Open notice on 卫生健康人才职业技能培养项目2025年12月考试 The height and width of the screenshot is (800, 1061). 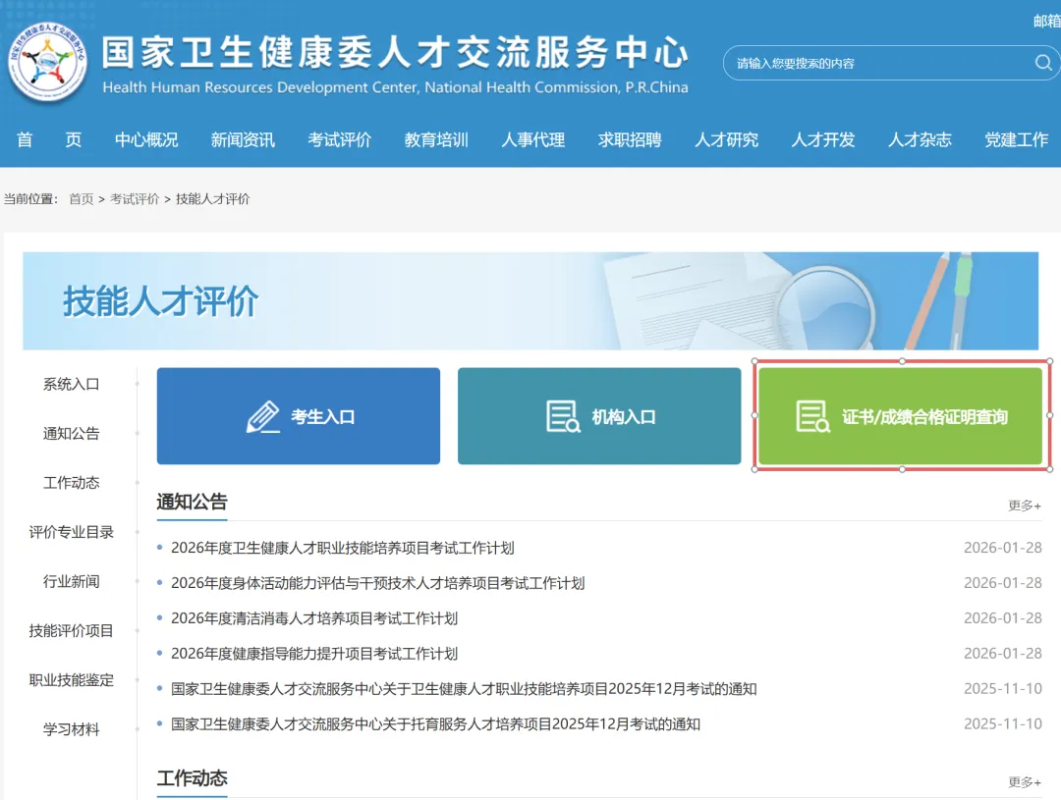[x=464, y=688]
